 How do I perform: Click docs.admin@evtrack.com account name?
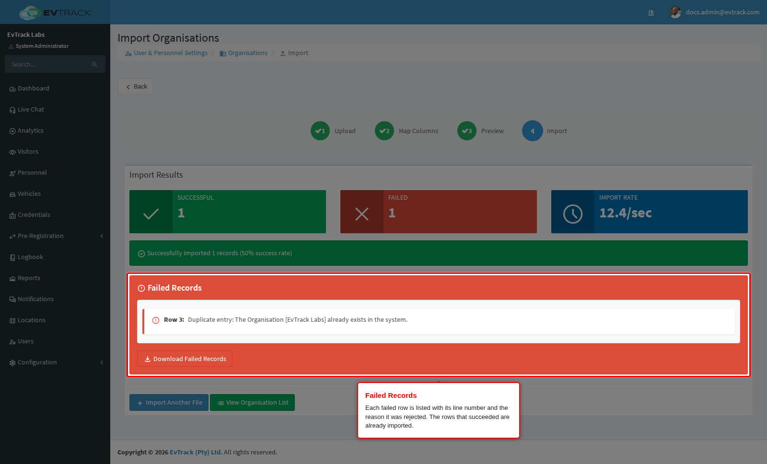click(722, 12)
